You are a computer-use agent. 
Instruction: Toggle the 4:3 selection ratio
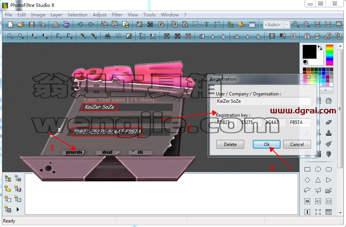[x=318, y=201]
